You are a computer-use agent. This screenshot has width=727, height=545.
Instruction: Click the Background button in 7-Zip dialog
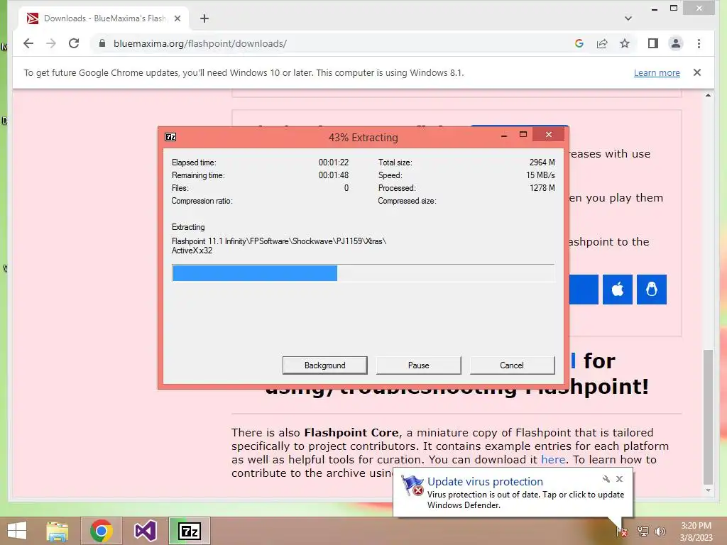point(324,365)
